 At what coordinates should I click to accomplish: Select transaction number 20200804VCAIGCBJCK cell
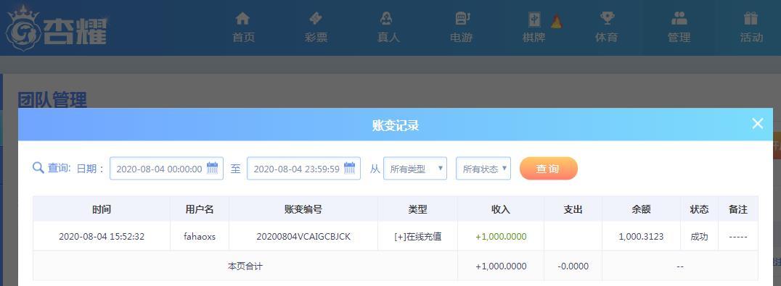click(x=303, y=236)
